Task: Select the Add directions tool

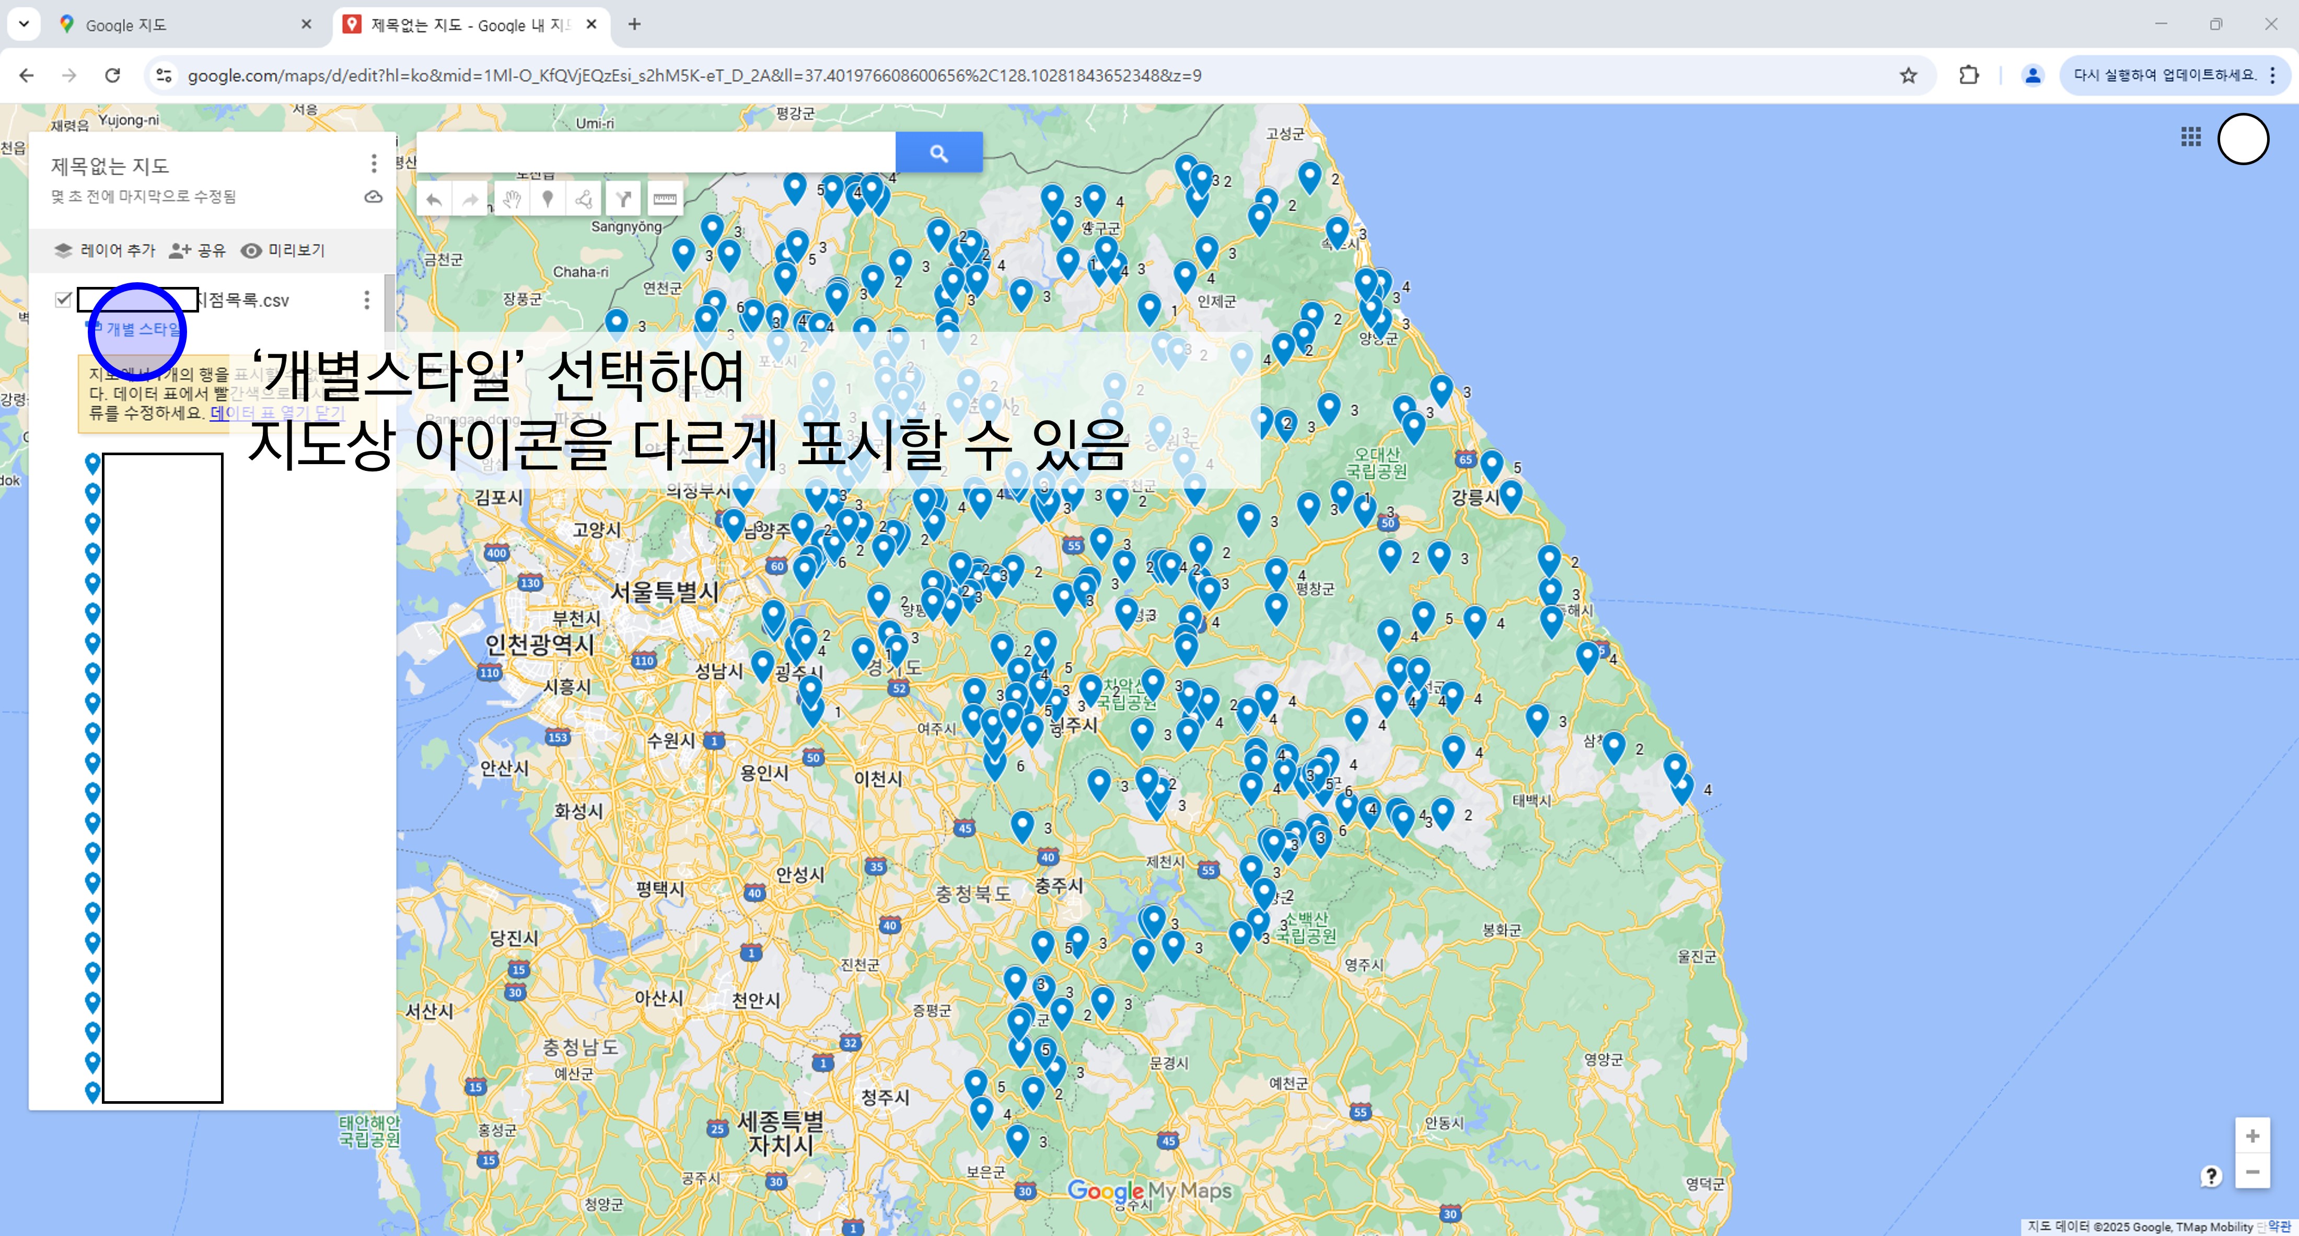Action: click(x=624, y=199)
